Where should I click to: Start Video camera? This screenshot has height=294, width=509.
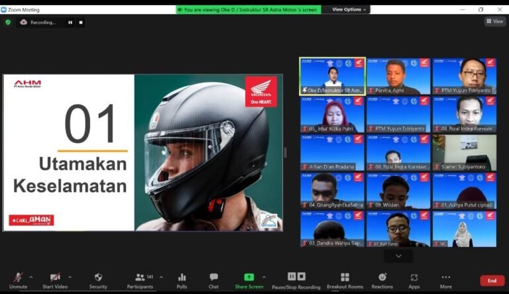55,281
